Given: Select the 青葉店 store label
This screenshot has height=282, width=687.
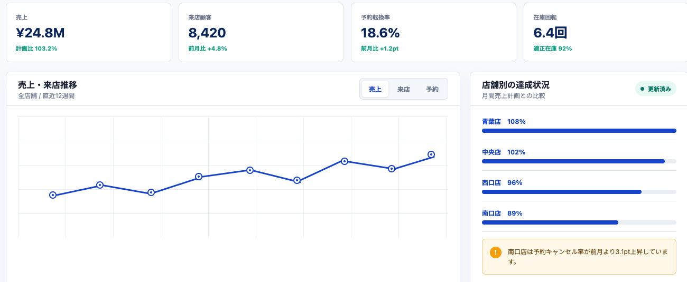Looking at the screenshot, I should pos(491,122).
